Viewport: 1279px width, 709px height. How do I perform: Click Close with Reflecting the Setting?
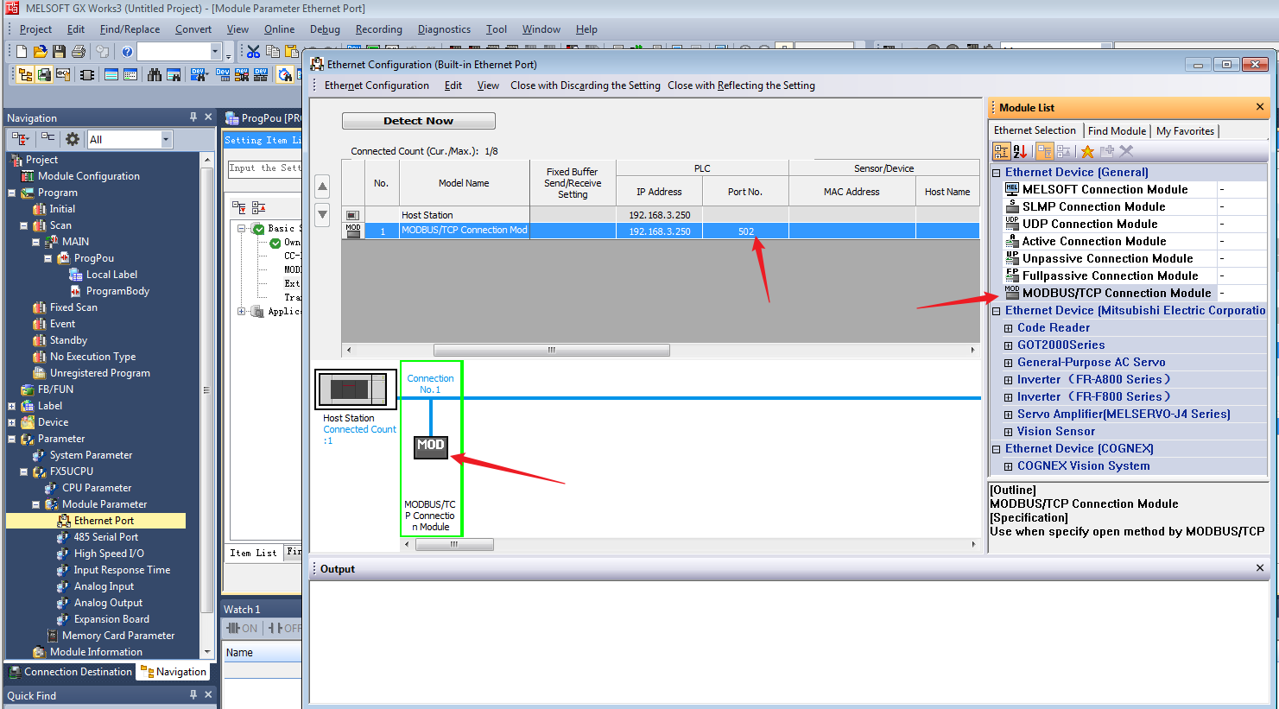[x=741, y=85]
